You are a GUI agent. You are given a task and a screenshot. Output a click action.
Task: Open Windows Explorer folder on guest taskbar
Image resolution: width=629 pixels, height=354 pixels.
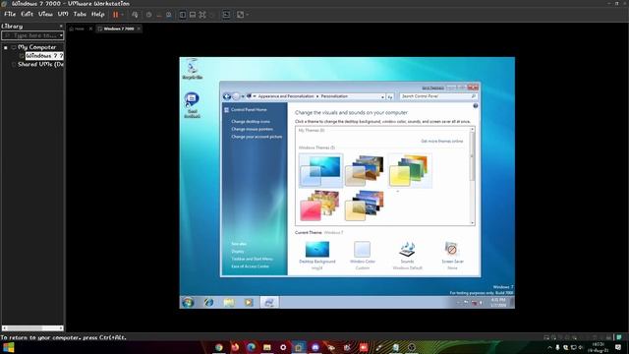[x=229, y=302]
